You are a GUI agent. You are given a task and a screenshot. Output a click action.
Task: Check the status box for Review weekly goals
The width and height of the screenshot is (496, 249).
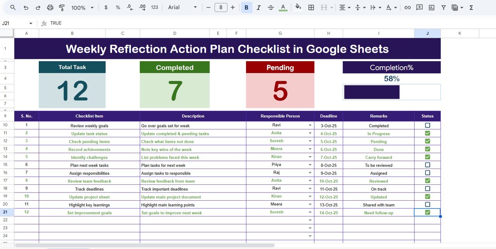pos(427,125)
